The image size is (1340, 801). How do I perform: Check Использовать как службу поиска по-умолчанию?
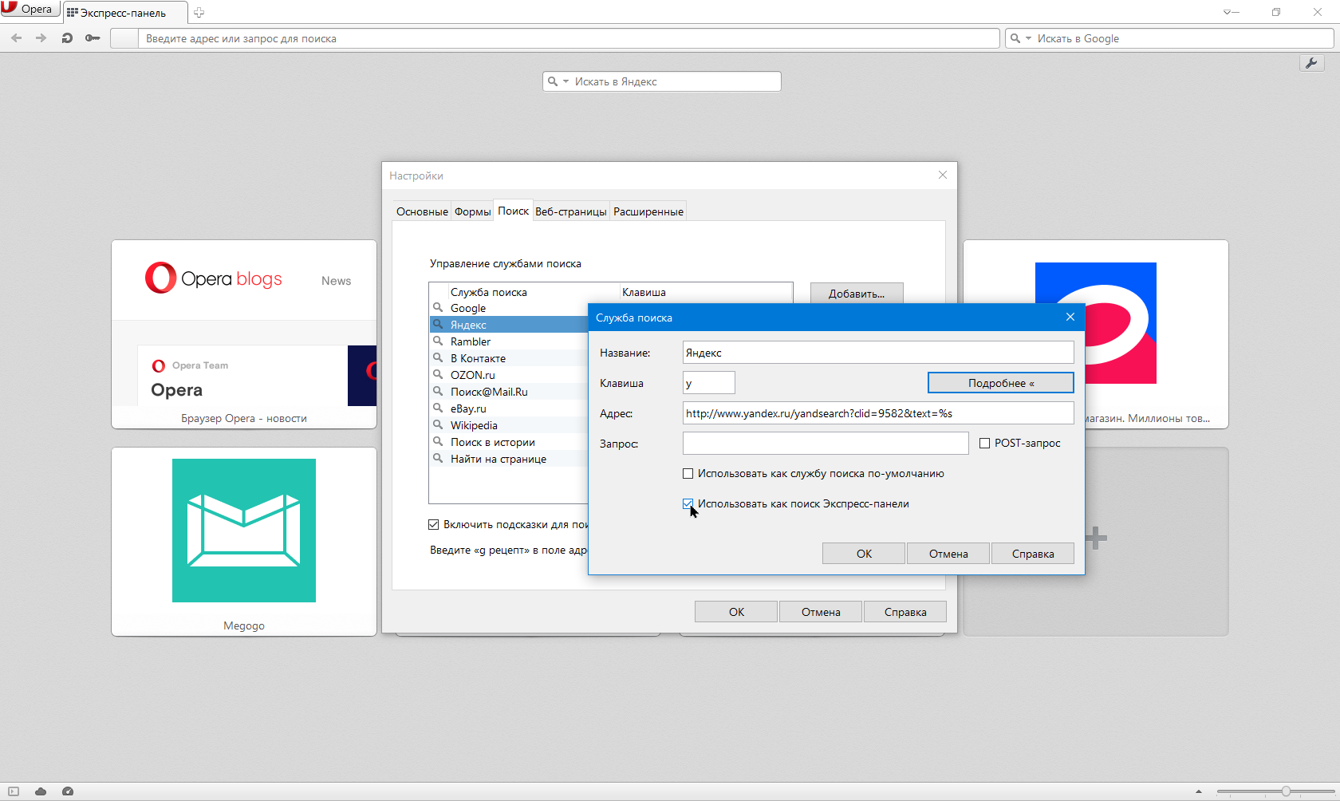click(688, 474)
